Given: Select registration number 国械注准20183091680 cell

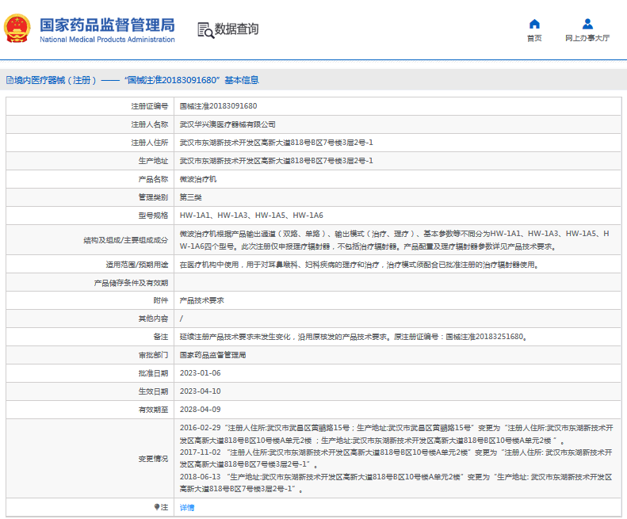Looking at the screenshot, I should tap(218, 106).
